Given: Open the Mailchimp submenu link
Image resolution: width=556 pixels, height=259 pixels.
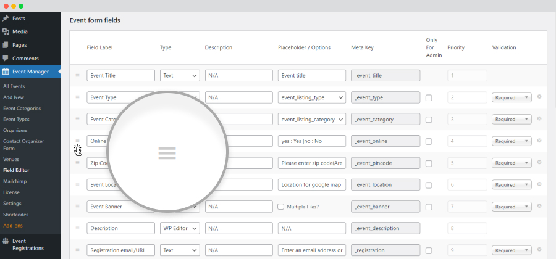Looking at the screenshot, I should 15,181.
